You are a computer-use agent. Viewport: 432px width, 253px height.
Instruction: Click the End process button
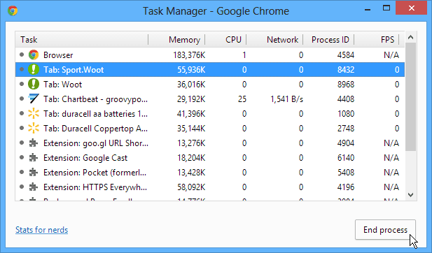point(385,230)
